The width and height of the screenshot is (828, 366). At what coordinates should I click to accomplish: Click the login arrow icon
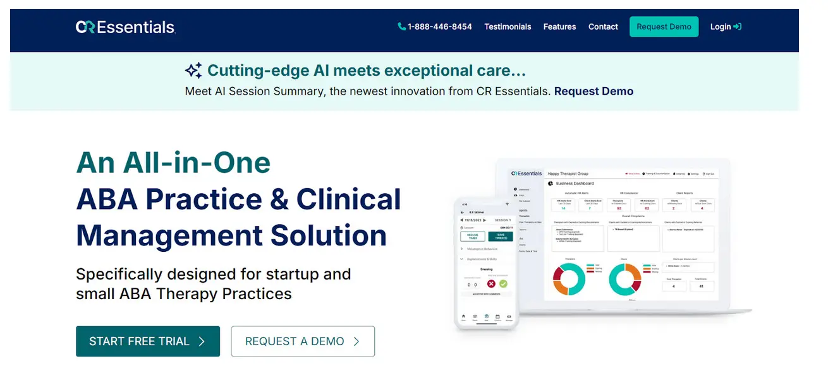click(x=737, y=27)
